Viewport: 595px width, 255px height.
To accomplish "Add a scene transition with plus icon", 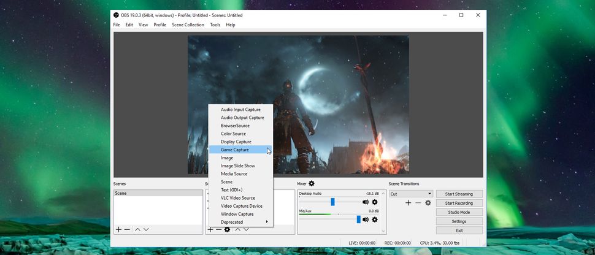I will point(409,203).
